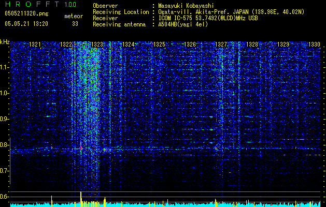Click the 1327 time marker

point(221,45)
